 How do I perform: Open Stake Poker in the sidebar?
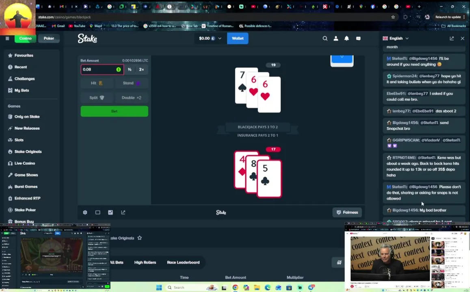coord(31,210)
